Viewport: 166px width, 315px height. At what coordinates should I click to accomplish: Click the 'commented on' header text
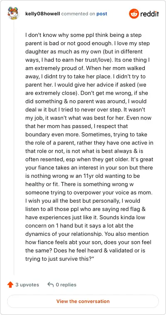coord(78,14)
